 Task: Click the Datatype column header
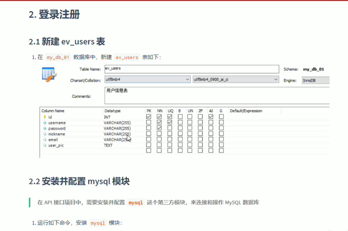(x=112, y=111)
